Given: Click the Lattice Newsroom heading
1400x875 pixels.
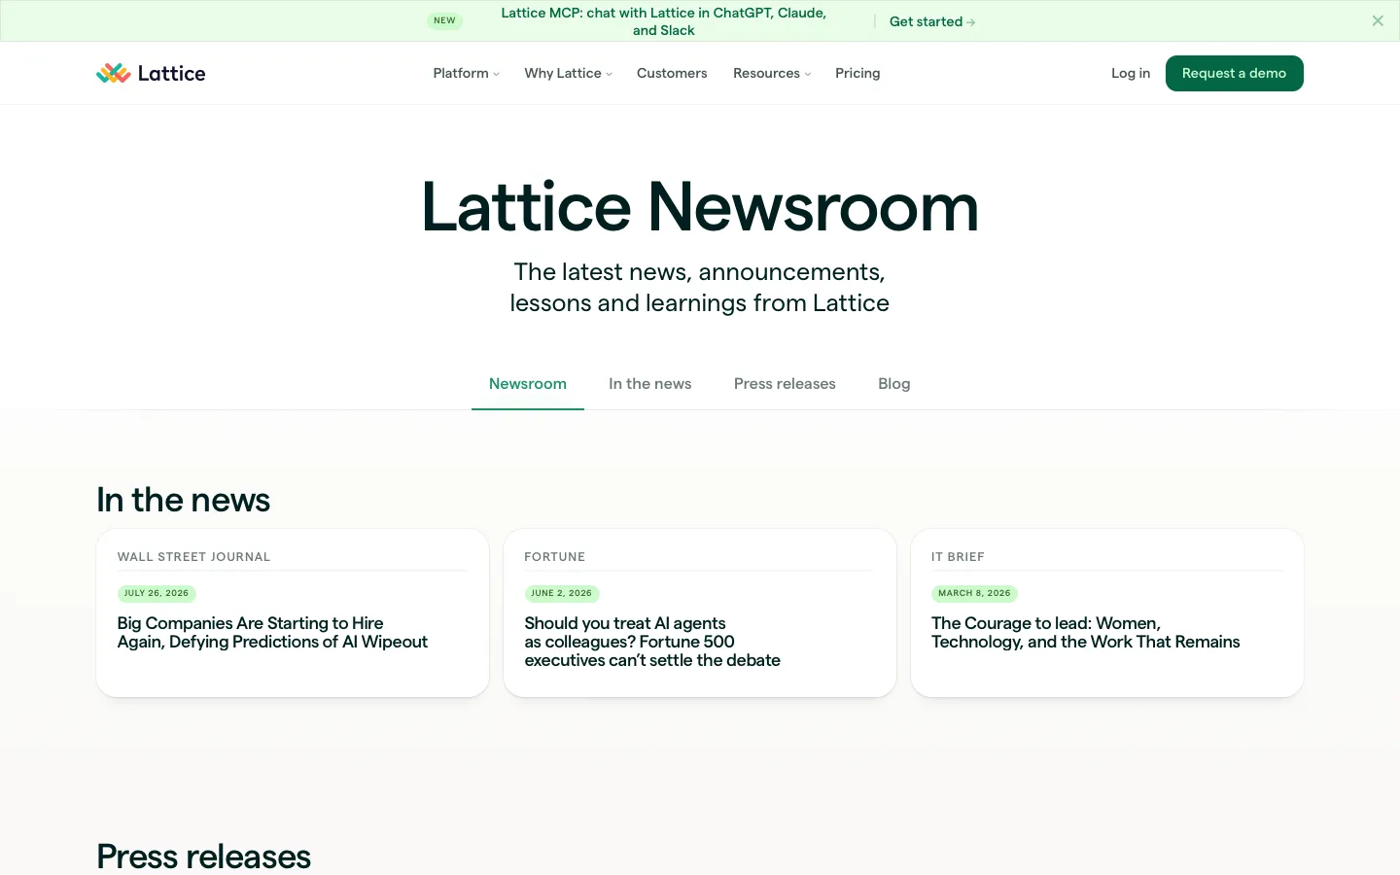Looking at the screenshot, I should (x=700, y=207).
